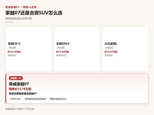Click the 预售价便宜四五万 chip
Viewport: 154px width, 115px height.
click(58, 99)
